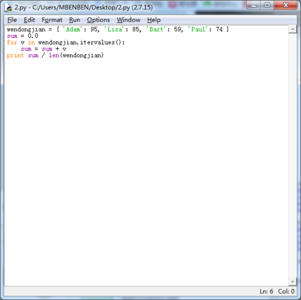Click the 'in' keyword in the loop
Image resolution: width=301 pixels, height=300 pixels.
[x=31, y=42]
